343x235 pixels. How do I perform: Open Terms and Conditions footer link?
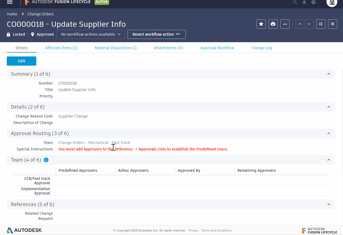(216, 230)
